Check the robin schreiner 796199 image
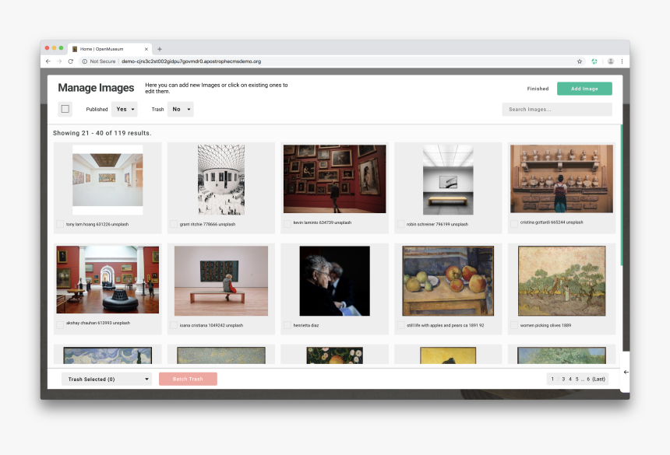This screenshot has width=670, height=455. pyautogui.click(x=400, y=224)
